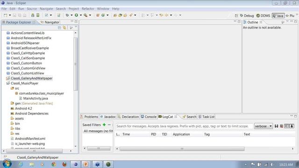Switch to the Navigator tab
The width and height of the screenshot is (299, 168).
coord(50,22)
